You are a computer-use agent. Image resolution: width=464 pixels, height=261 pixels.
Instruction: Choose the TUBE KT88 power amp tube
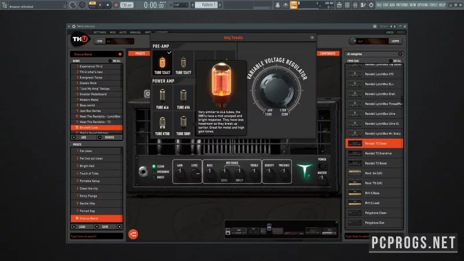(162, 125)
